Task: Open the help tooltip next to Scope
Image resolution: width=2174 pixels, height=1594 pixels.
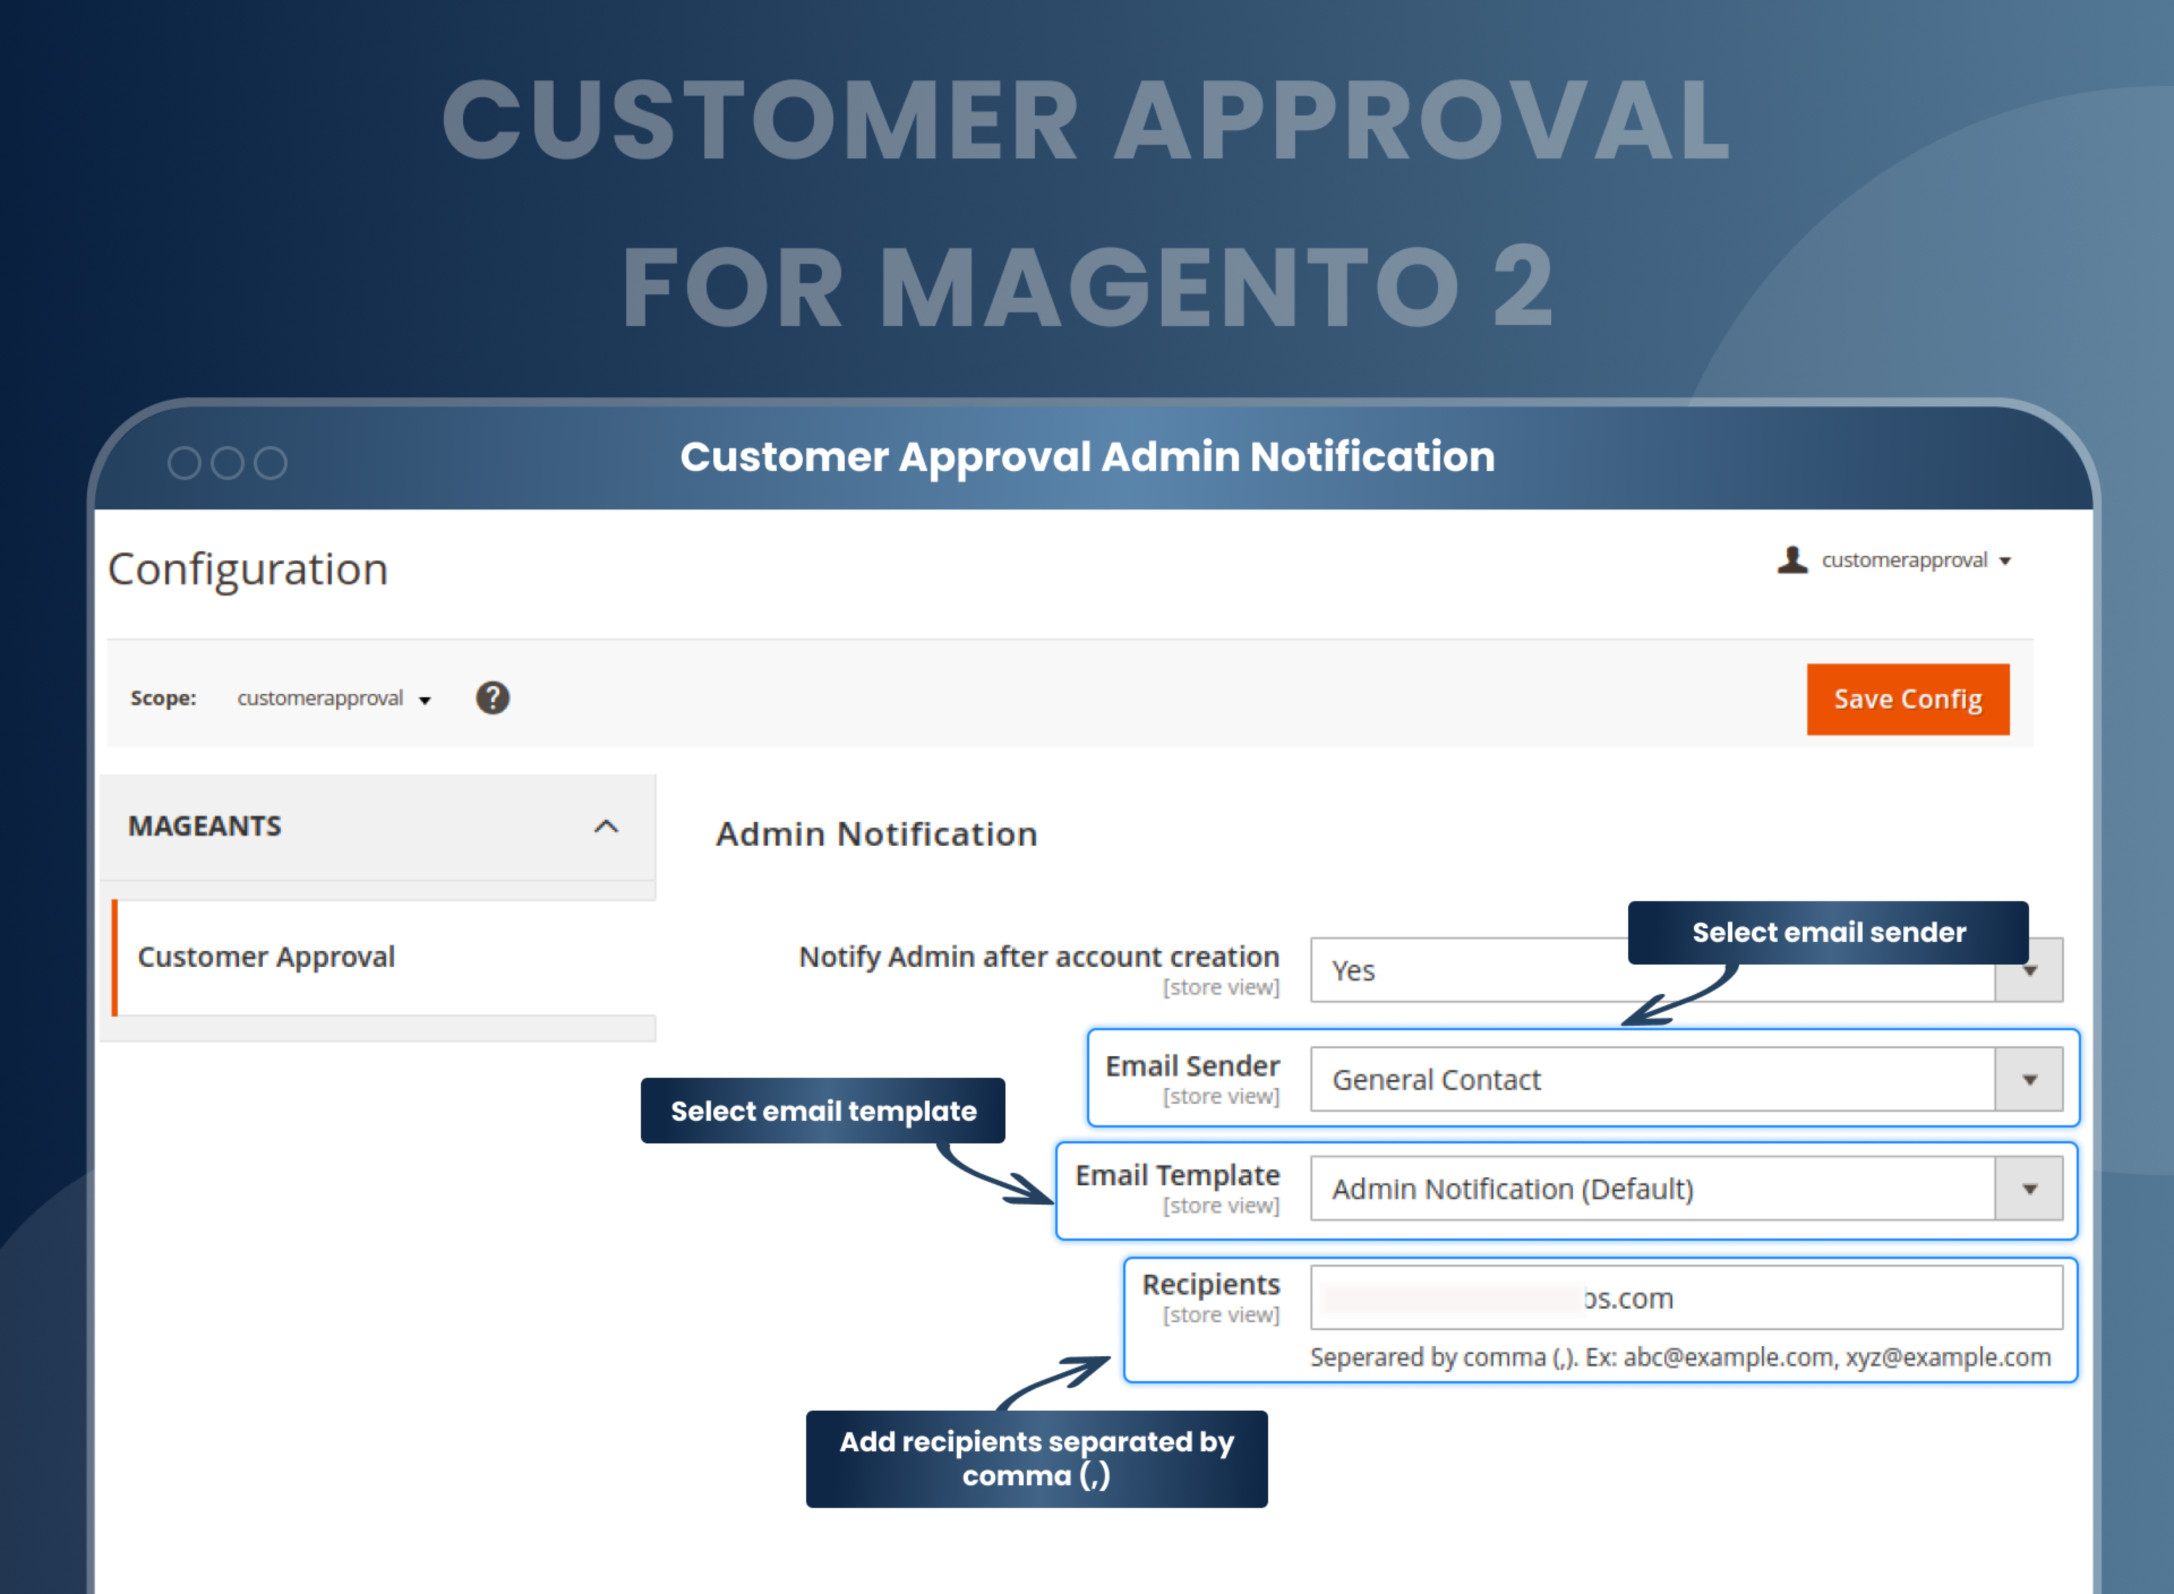Action: [492, 697]
